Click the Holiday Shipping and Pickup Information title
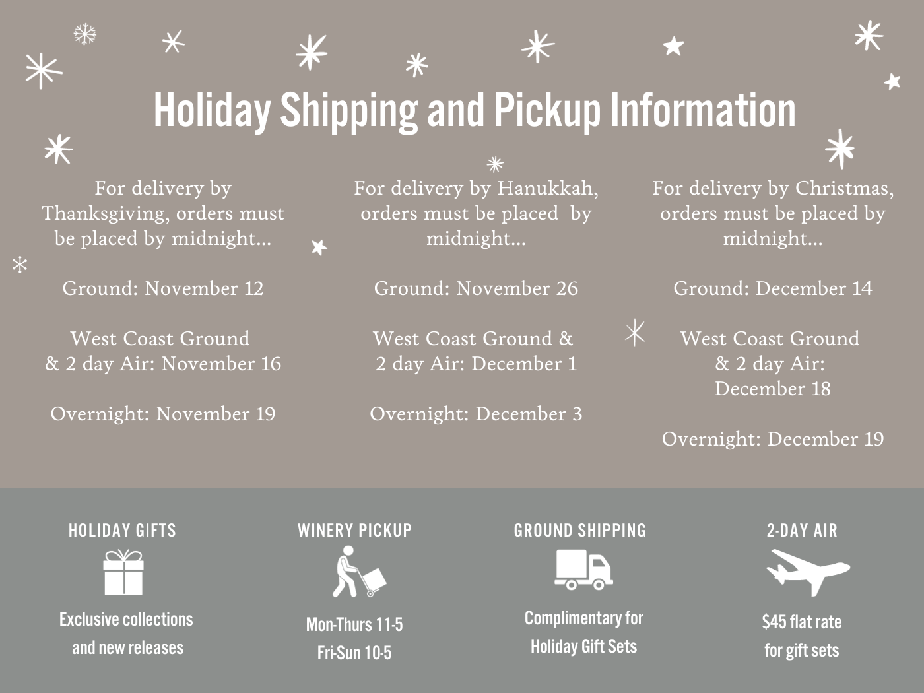Screen dimensions: 924x693 tap(475, 110)
